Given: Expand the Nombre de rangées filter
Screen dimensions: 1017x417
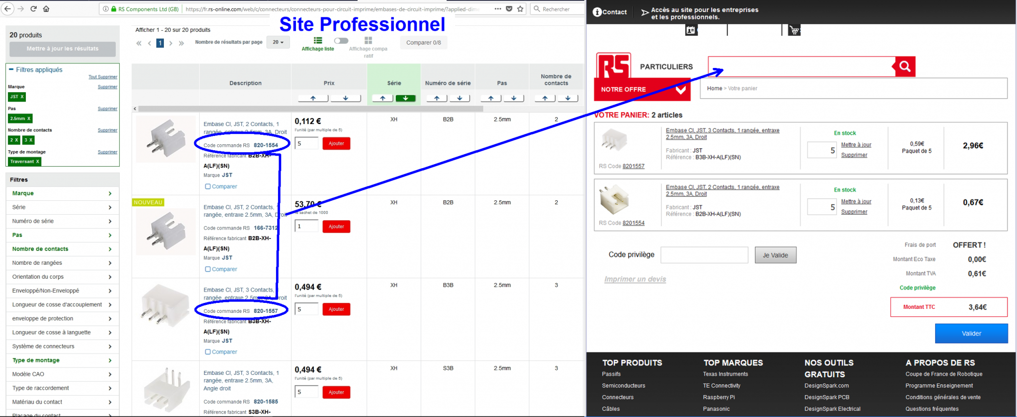Looking at the screenshot, I should click(x=63, y=263).
